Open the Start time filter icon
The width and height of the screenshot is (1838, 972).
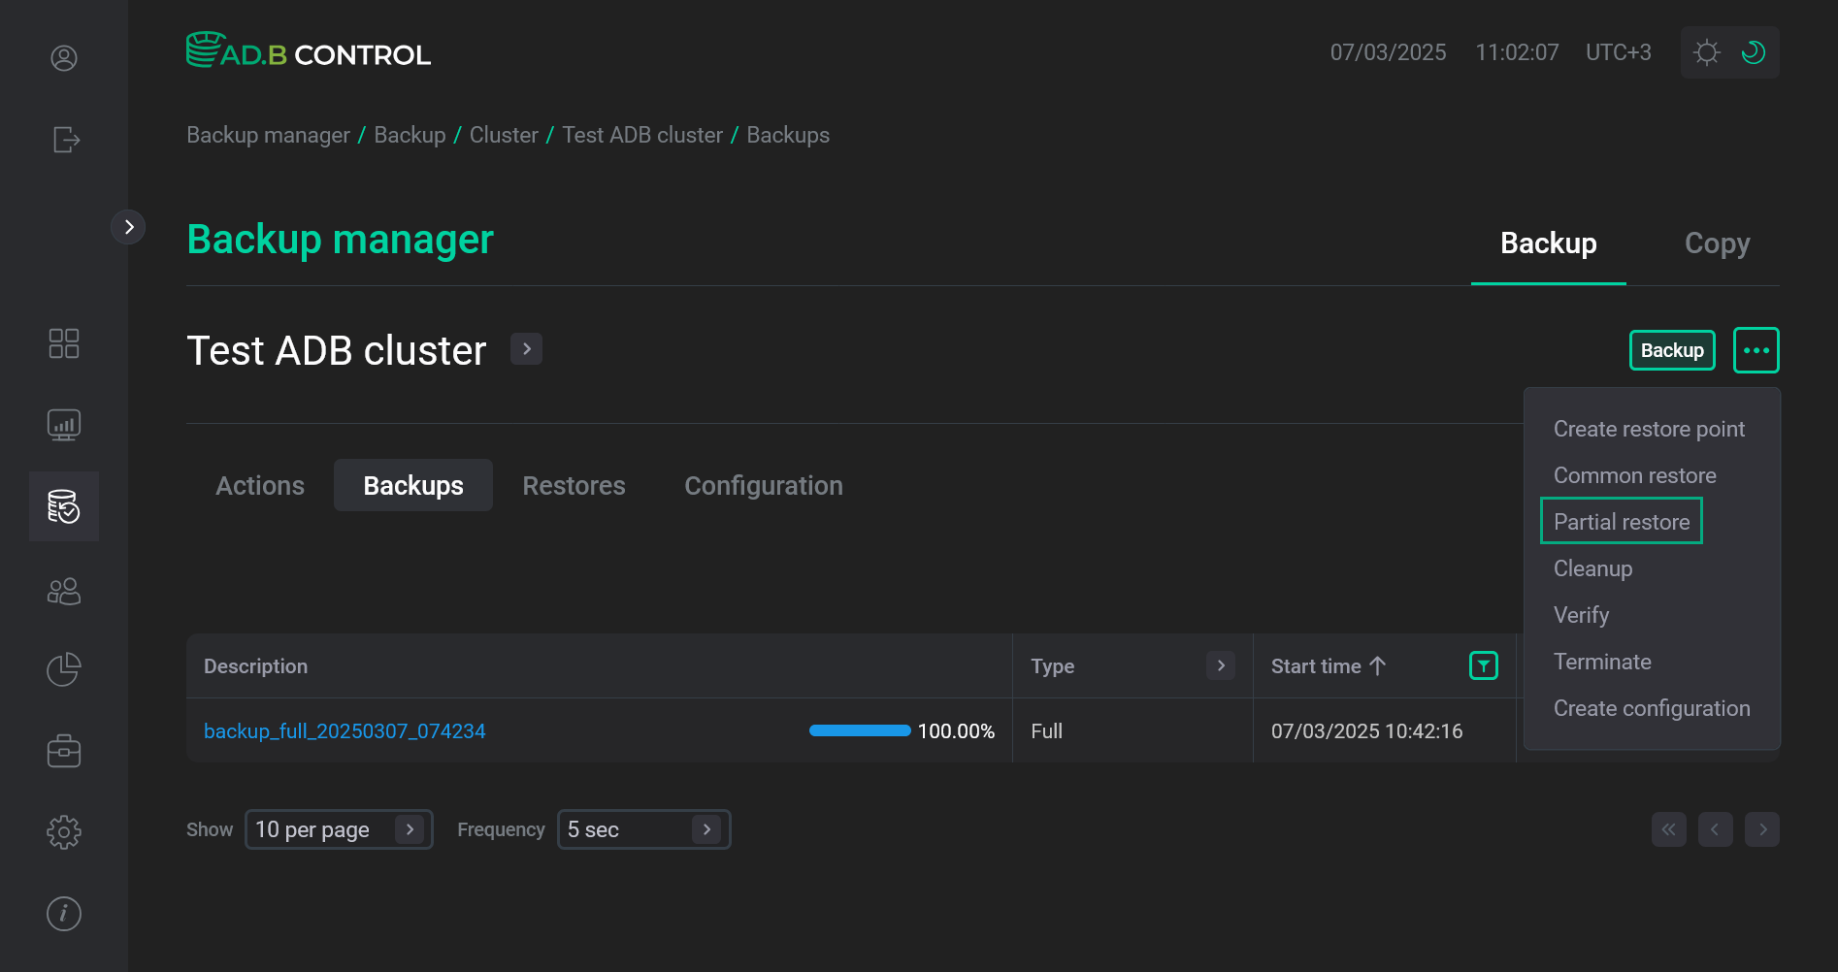[1484, 665]
